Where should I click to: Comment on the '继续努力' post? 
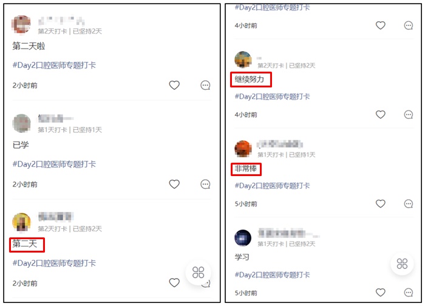[409, 115]
